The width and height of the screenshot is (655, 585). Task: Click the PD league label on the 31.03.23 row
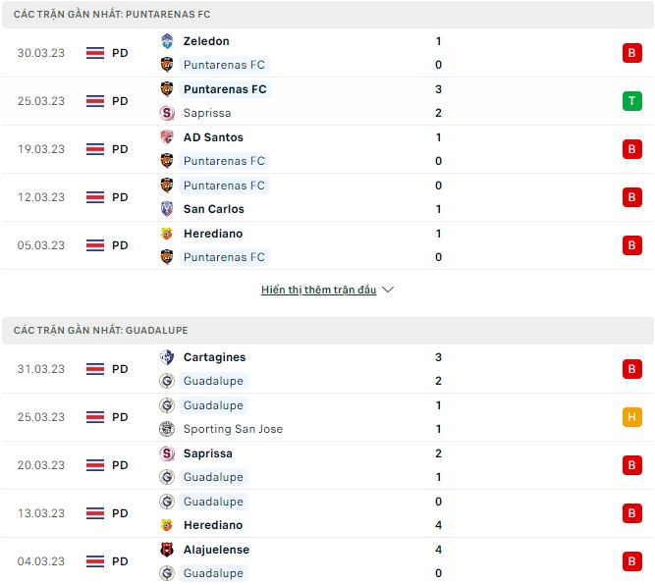120,369
